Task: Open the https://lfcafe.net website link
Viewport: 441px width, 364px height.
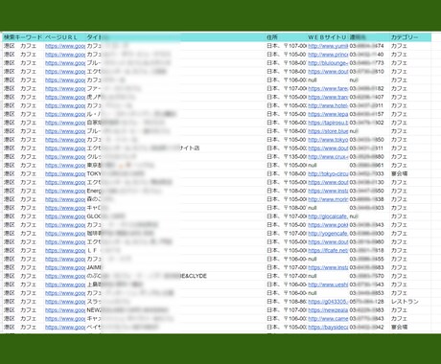Action: pyautogui.click(x=328, y=250)
